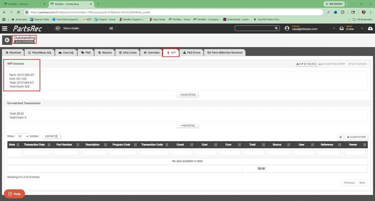The image size is (375, 201).
Task: Sort by Transaction Date column arrows
Action: tap(49, 145)
